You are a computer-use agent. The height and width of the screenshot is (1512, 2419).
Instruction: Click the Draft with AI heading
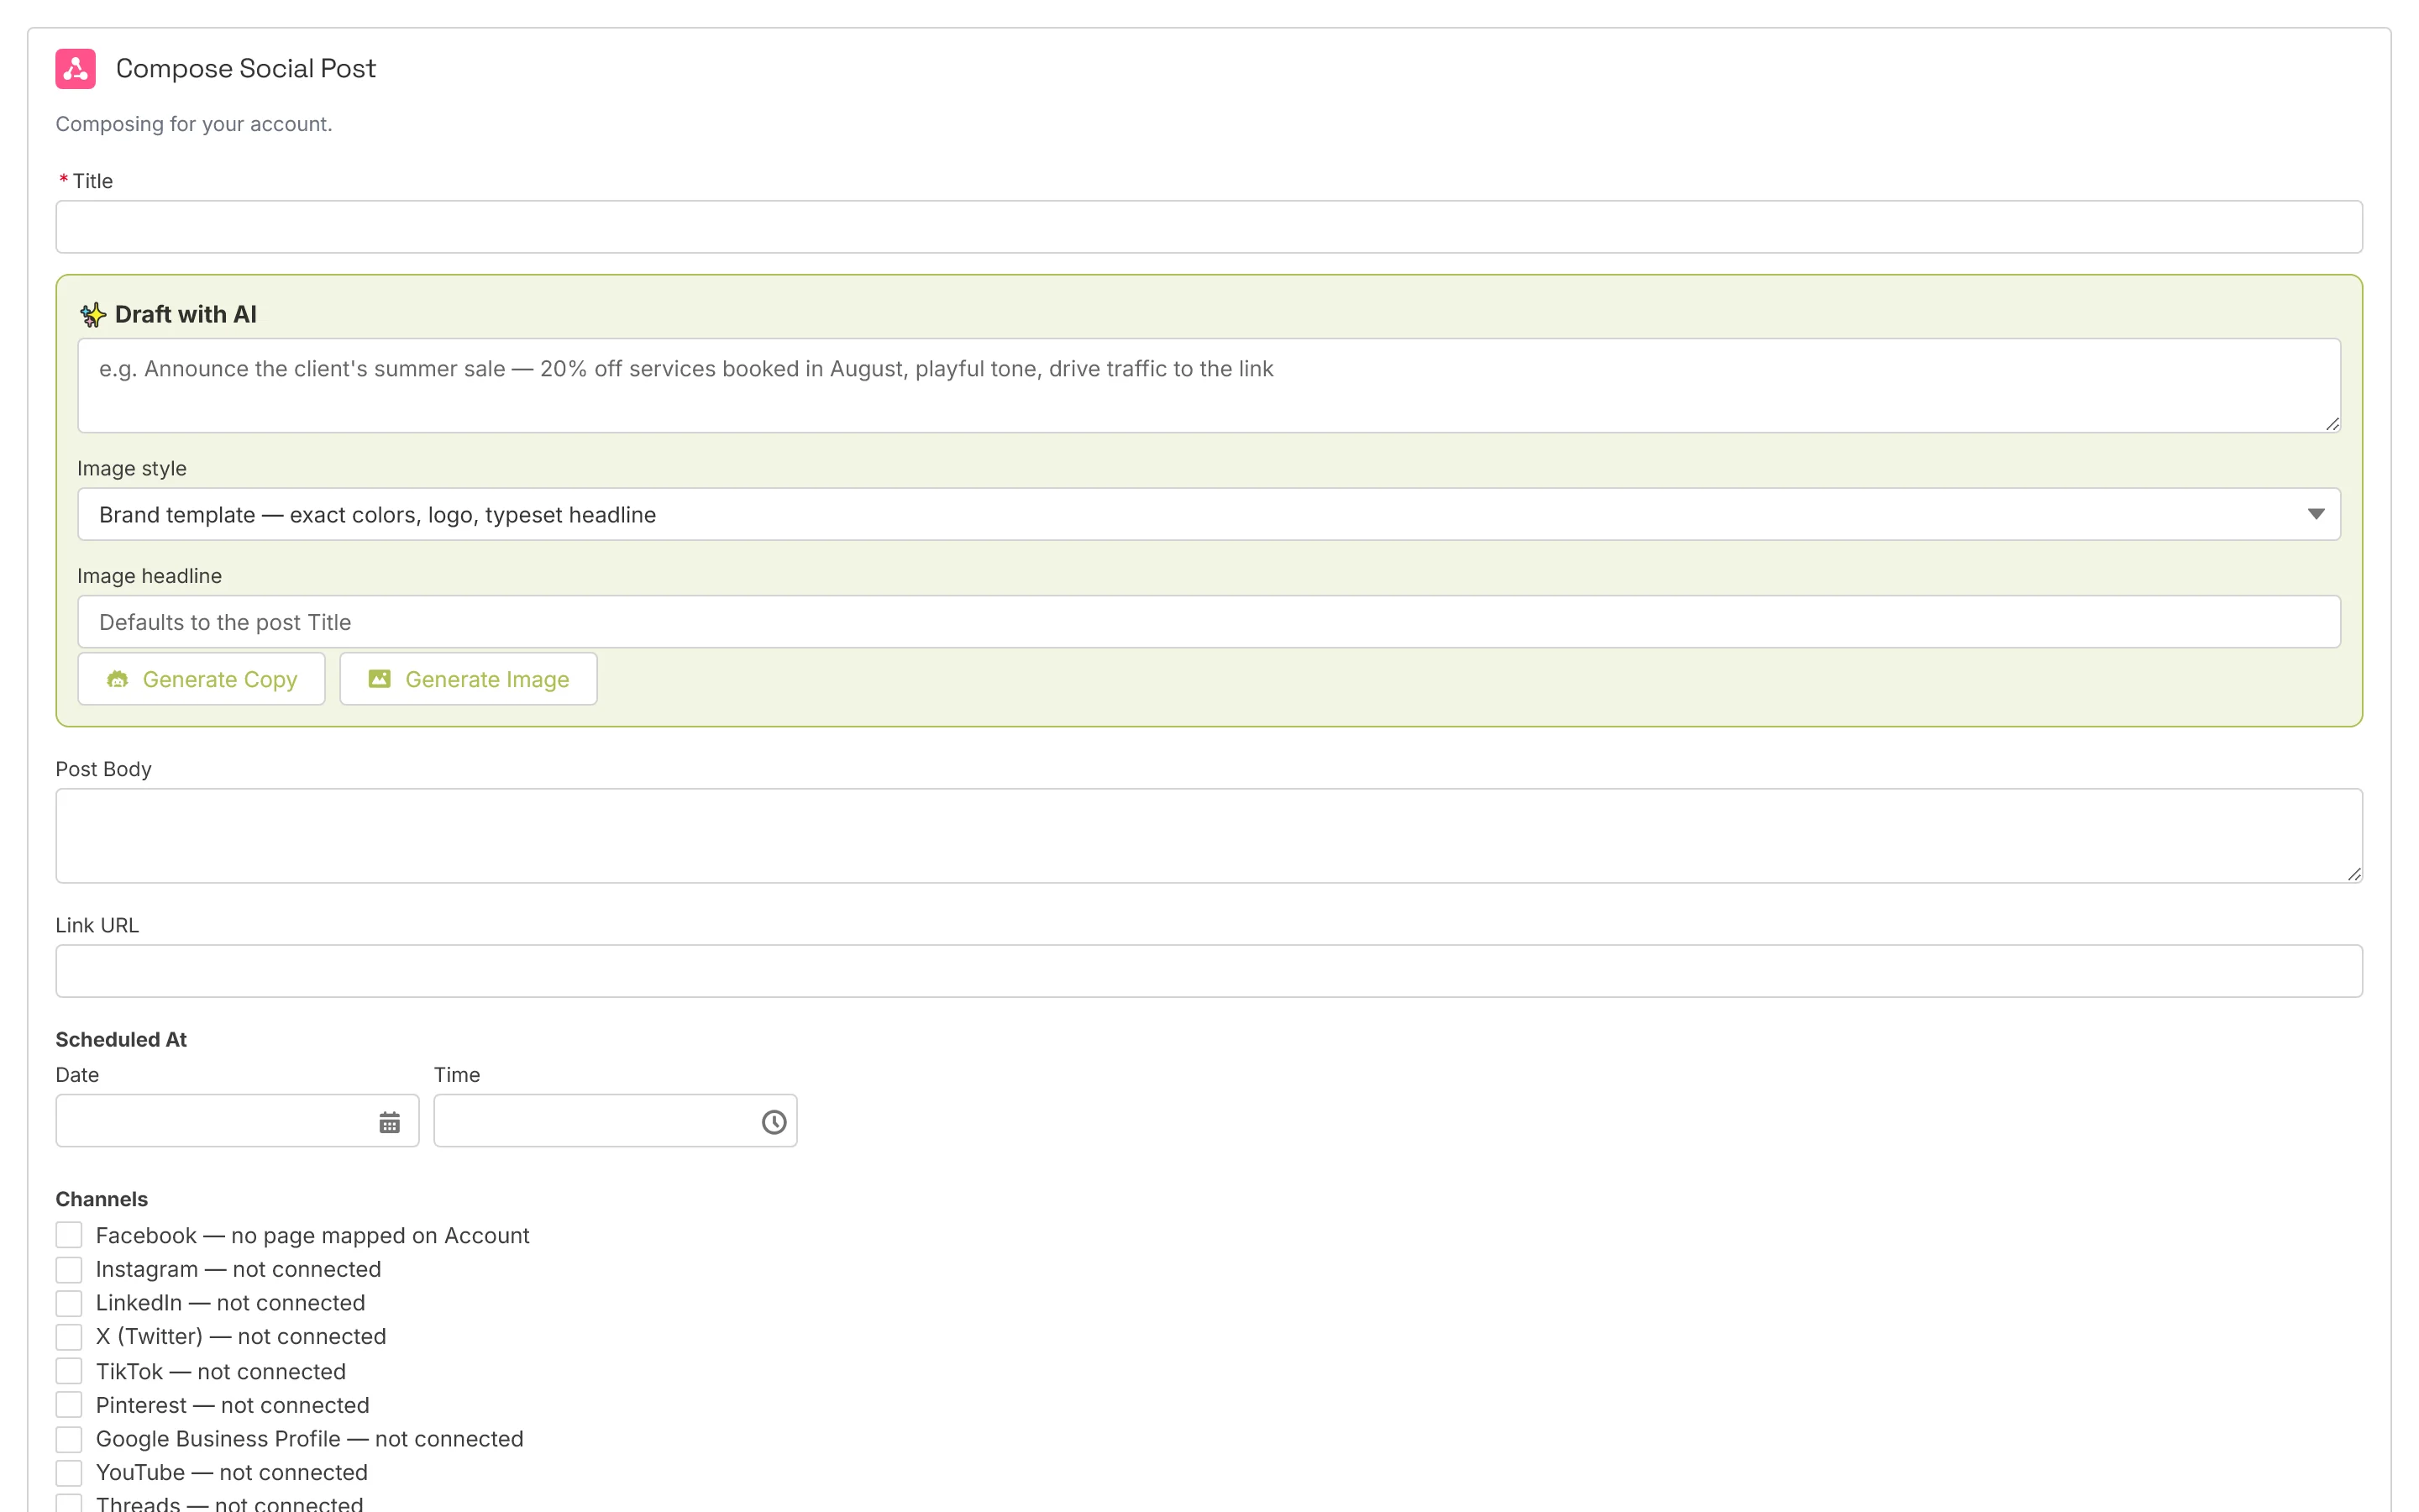pos(186,315)
